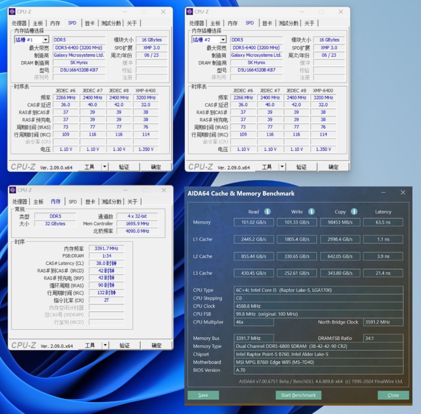421x414 pixels.
Task: Click L2 Cache write value 330.65 GB/s
Action: [297, 256]
